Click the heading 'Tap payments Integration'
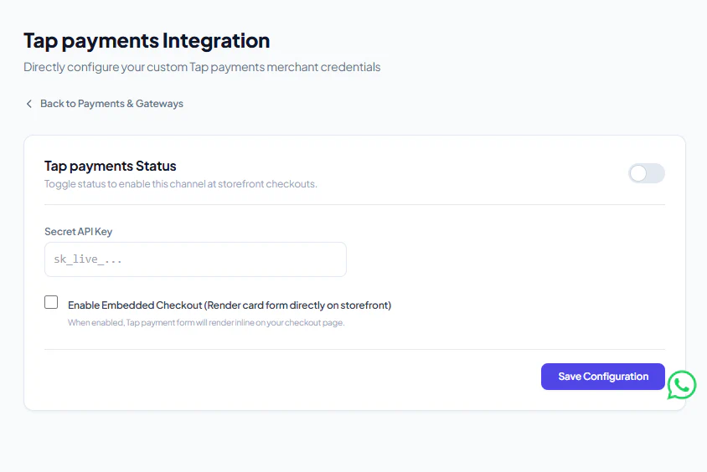 [147, 40]
